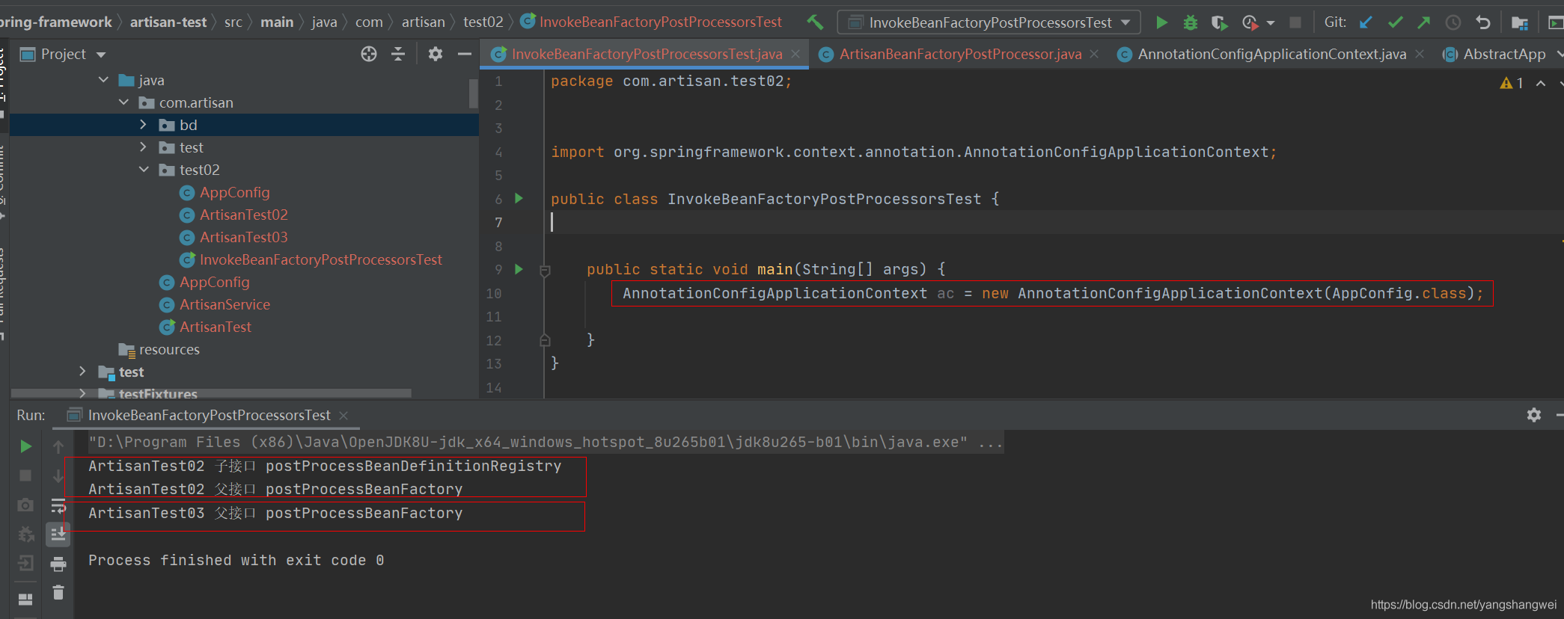Switch to the AnnotationConfigApplicationContext.java tab
1564x619 pixels.
(x=1271, y=54)
